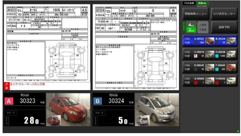Screen dimensions: 241x136
Task: Click the damage diagram on the 30324 sheet
Action: pyautogui.click(x=155, y=66)
